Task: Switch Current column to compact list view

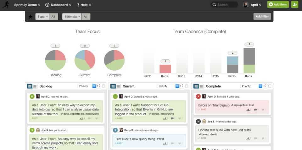Action: coord(118,86)
